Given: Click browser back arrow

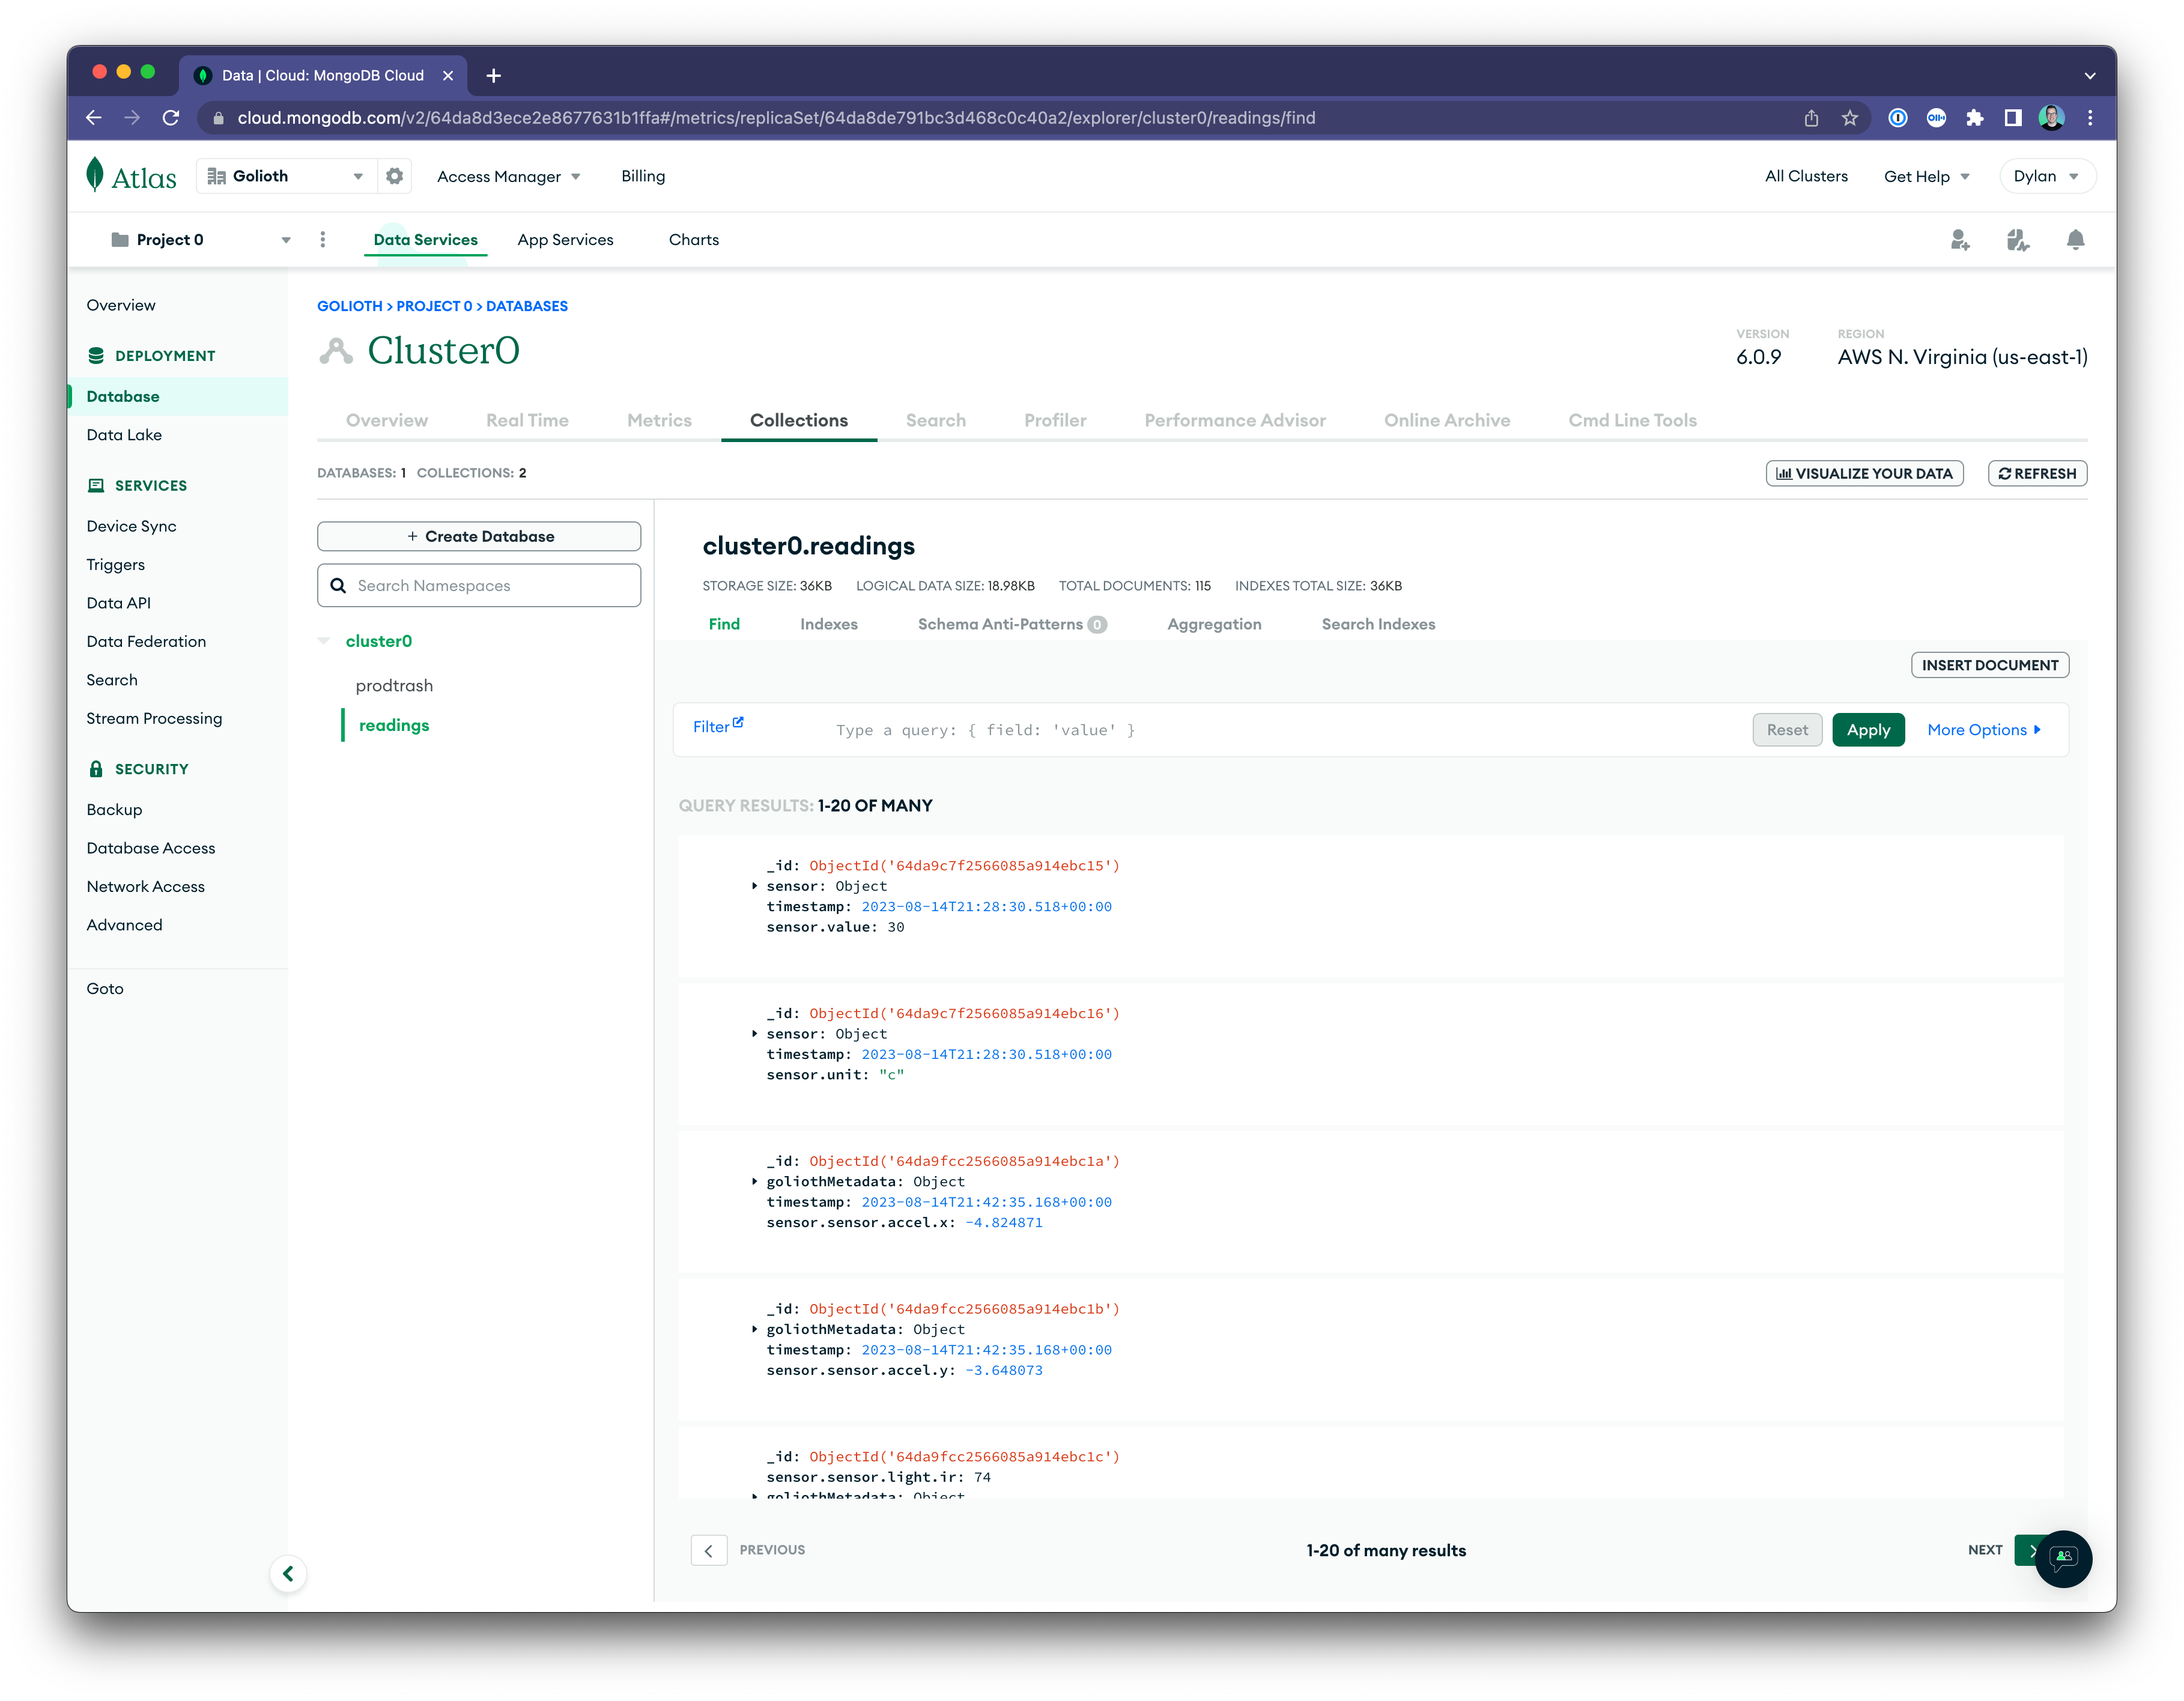Looking at the screenshot, I should tap(94, 118).
